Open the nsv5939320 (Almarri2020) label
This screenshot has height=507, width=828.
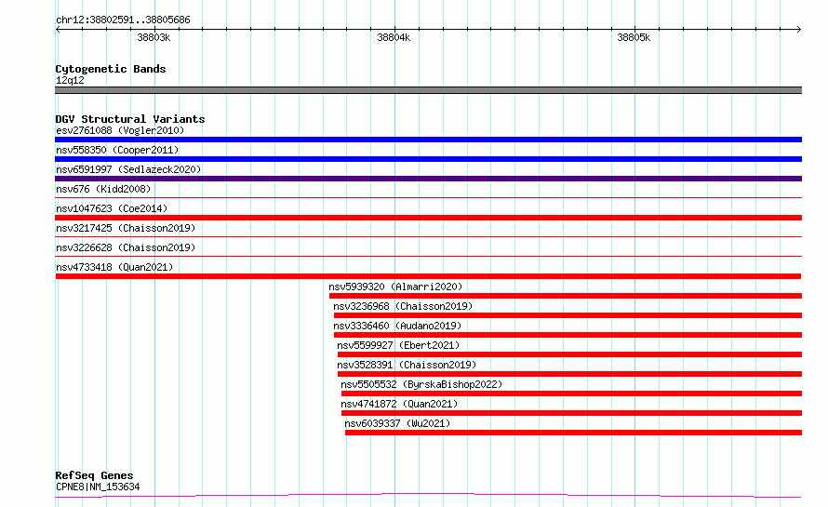pyautogui.click(x=395, y=287)
